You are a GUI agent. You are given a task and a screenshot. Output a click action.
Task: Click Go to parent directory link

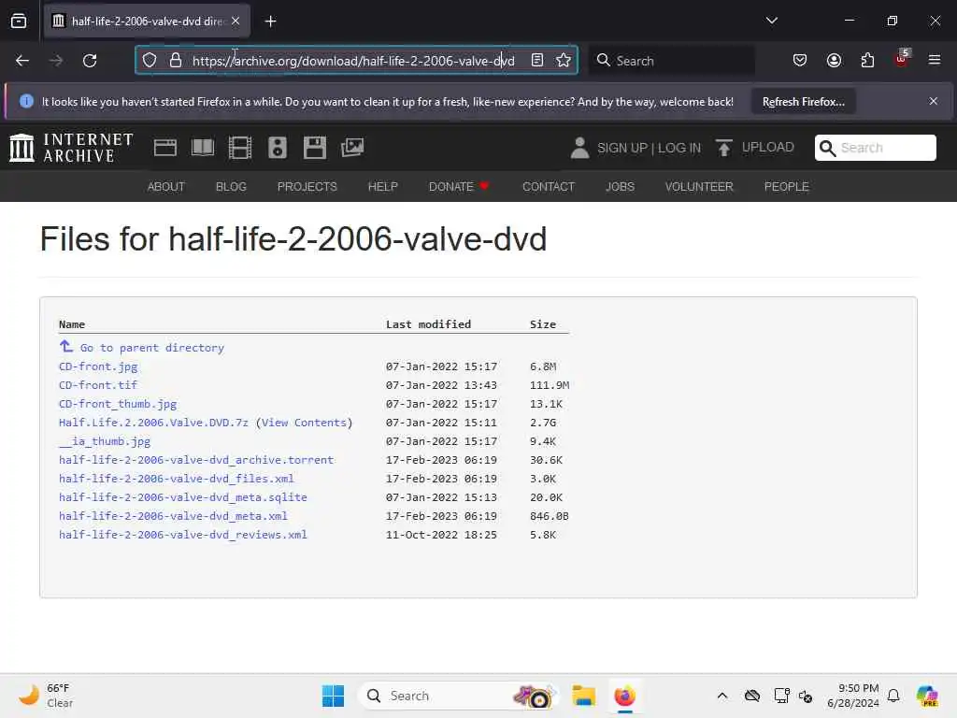tap(142, 348)
